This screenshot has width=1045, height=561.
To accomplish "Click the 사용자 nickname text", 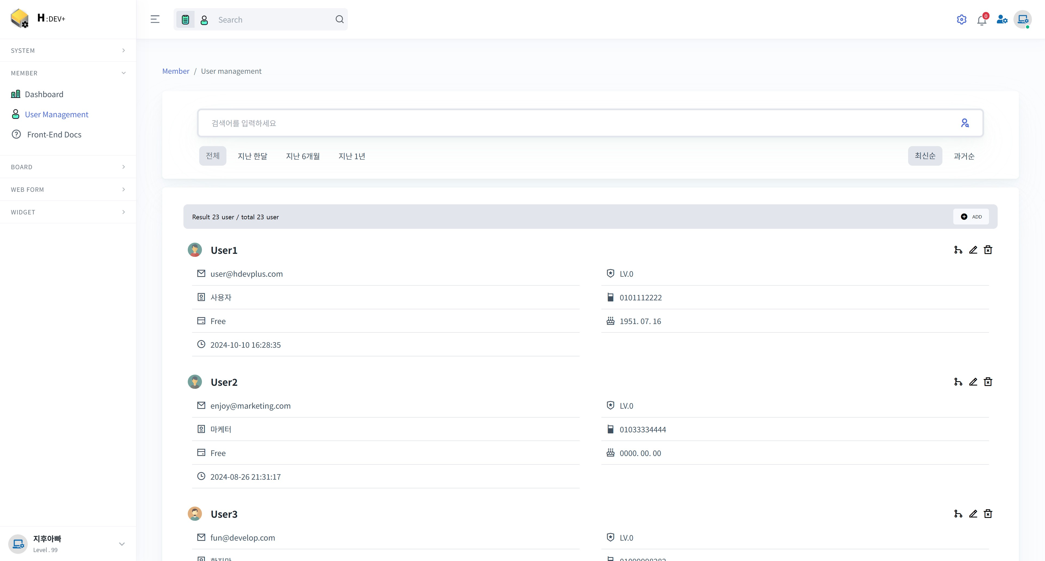I will [x=221, y=297].
